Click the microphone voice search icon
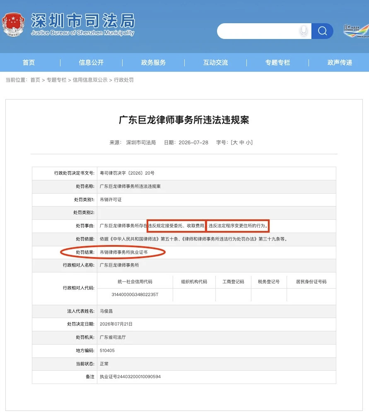 click(304, 31)
